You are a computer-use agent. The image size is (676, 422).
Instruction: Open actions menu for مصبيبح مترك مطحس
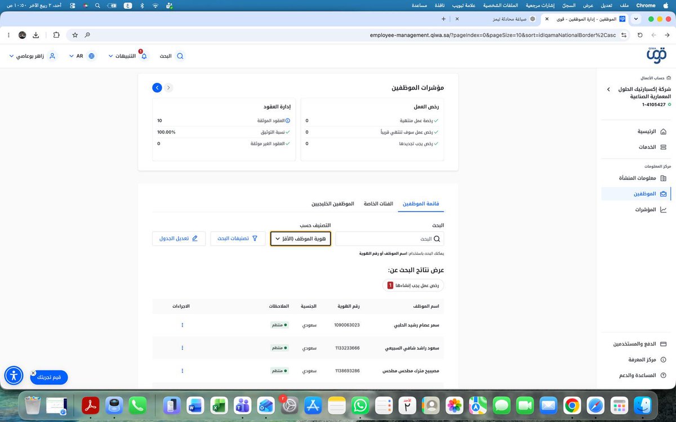point(183,371)
